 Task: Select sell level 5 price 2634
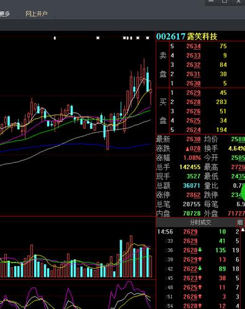click(194, 46)
